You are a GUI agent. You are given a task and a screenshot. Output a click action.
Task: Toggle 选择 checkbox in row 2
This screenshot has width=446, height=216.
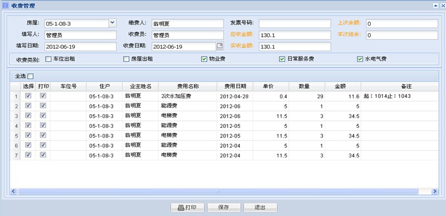pos(28,106)
